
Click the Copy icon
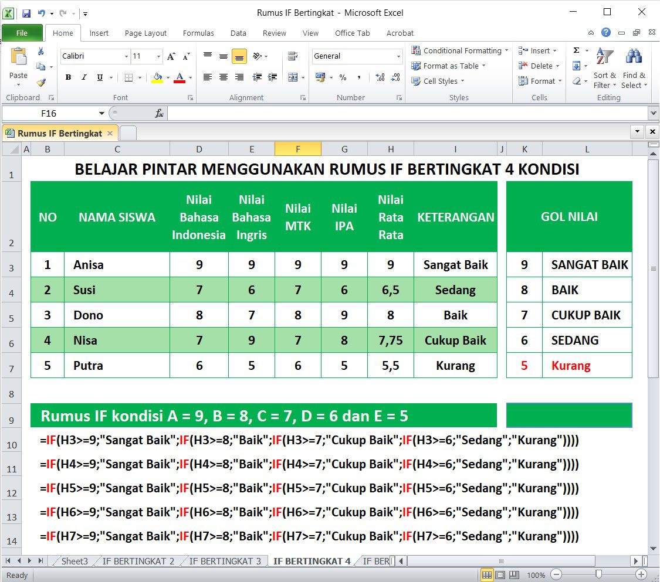pyautogui.click(x=41, y=66)
